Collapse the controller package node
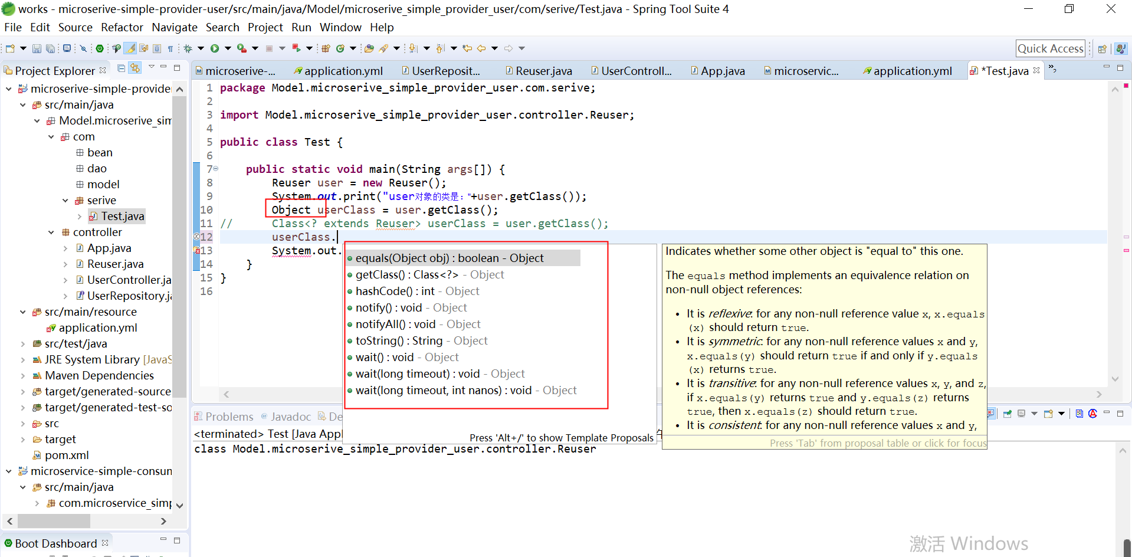Screen dimensions: 1132x557 point(51,232)
